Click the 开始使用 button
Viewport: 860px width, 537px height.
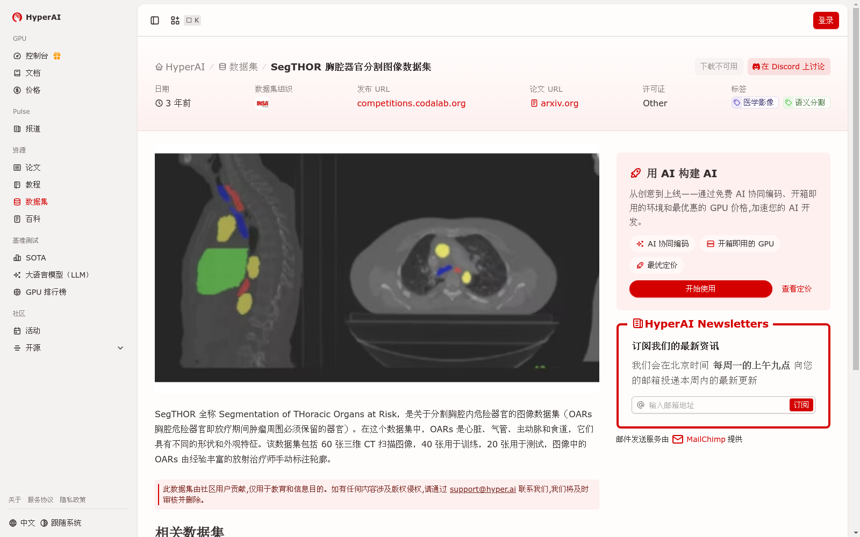[x=700, y=289]
